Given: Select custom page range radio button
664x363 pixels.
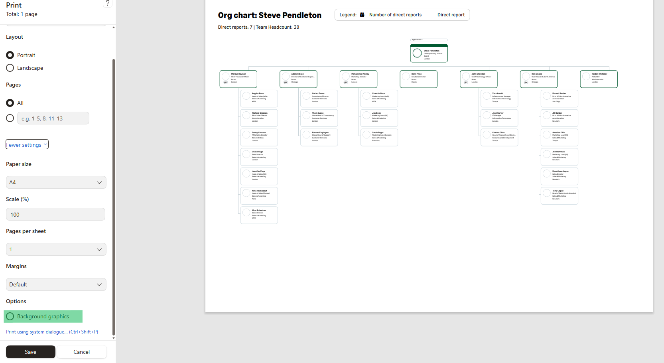Looking at the screenshot, I should click(10, 118).
